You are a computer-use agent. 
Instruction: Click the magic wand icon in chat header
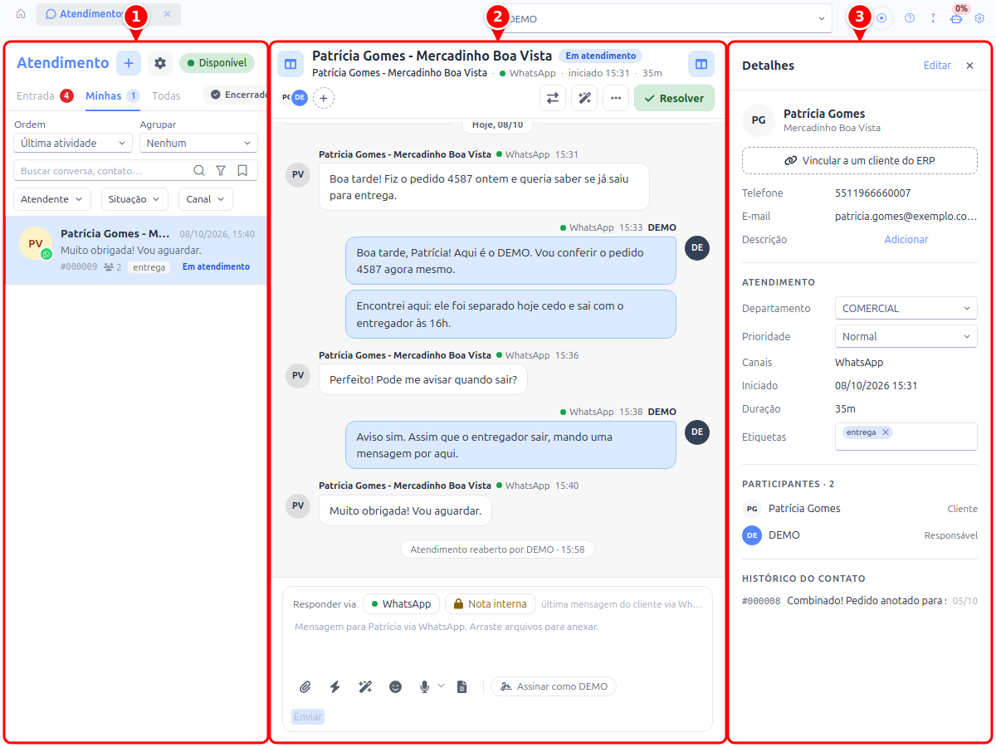tap(584, 98)
